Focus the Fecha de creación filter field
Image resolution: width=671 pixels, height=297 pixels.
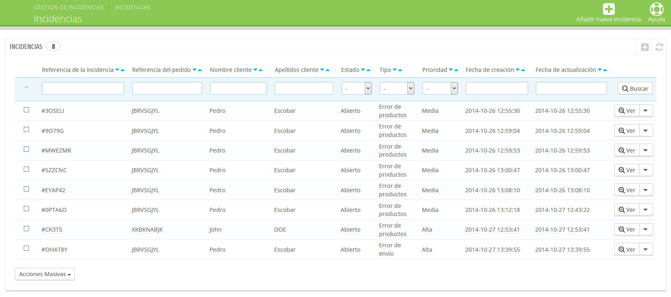coord(497,88)
